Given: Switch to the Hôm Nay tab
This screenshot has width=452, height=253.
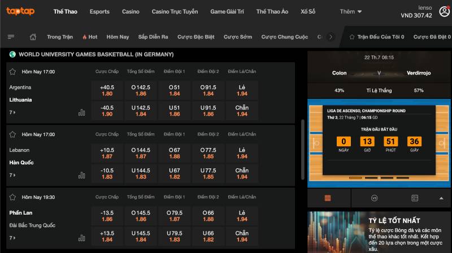Looking at the screenshot, I should (x=118, y=37).
